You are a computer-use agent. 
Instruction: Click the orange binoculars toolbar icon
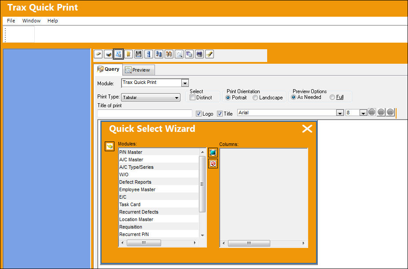click(169, 55)
